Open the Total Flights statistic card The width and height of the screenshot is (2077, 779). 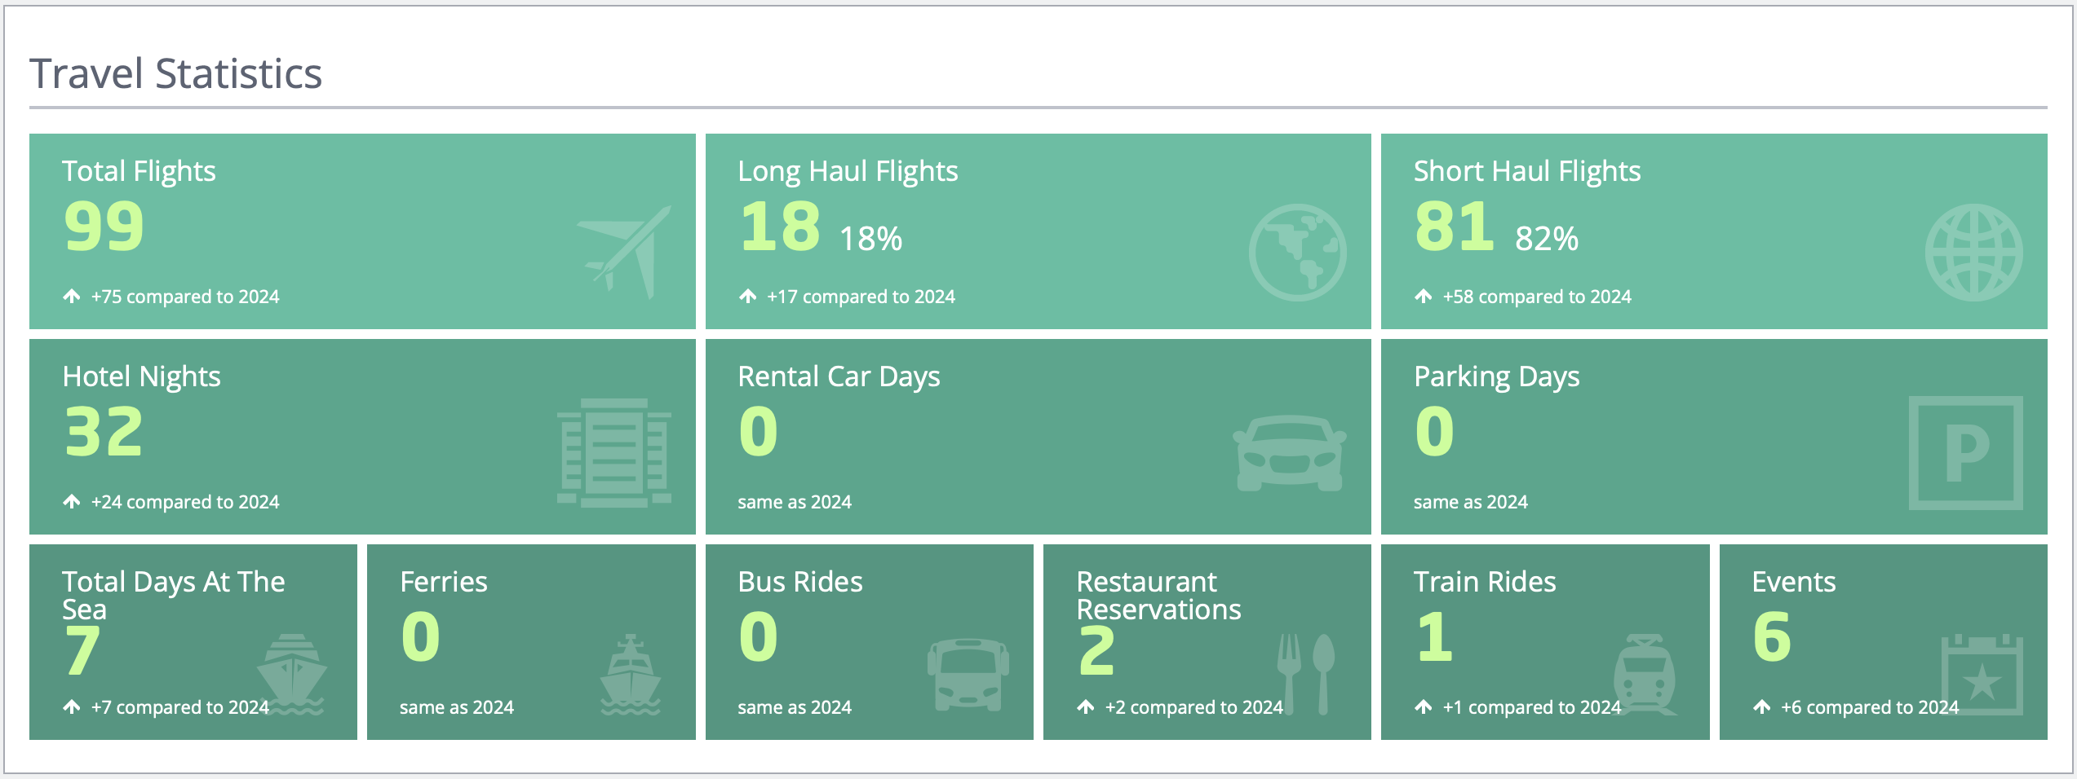(x=363, y=231)
